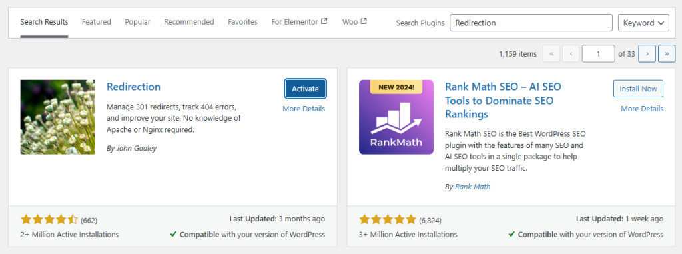Open the Redirection plugin flower thumbnail
This screenshot has height=254, width=682.
pyautogui.click(x=57, y=117)
